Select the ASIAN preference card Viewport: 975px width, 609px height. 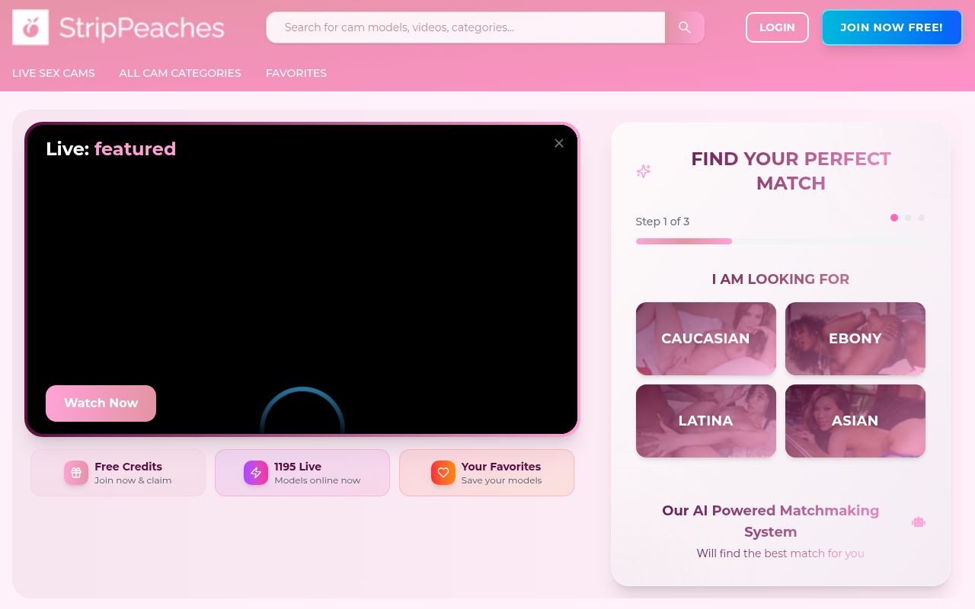[855, 420]
